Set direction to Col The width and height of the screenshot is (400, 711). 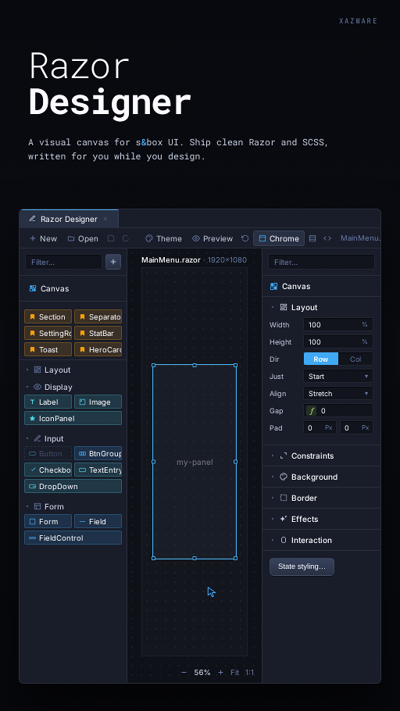(x=355, y=359)
